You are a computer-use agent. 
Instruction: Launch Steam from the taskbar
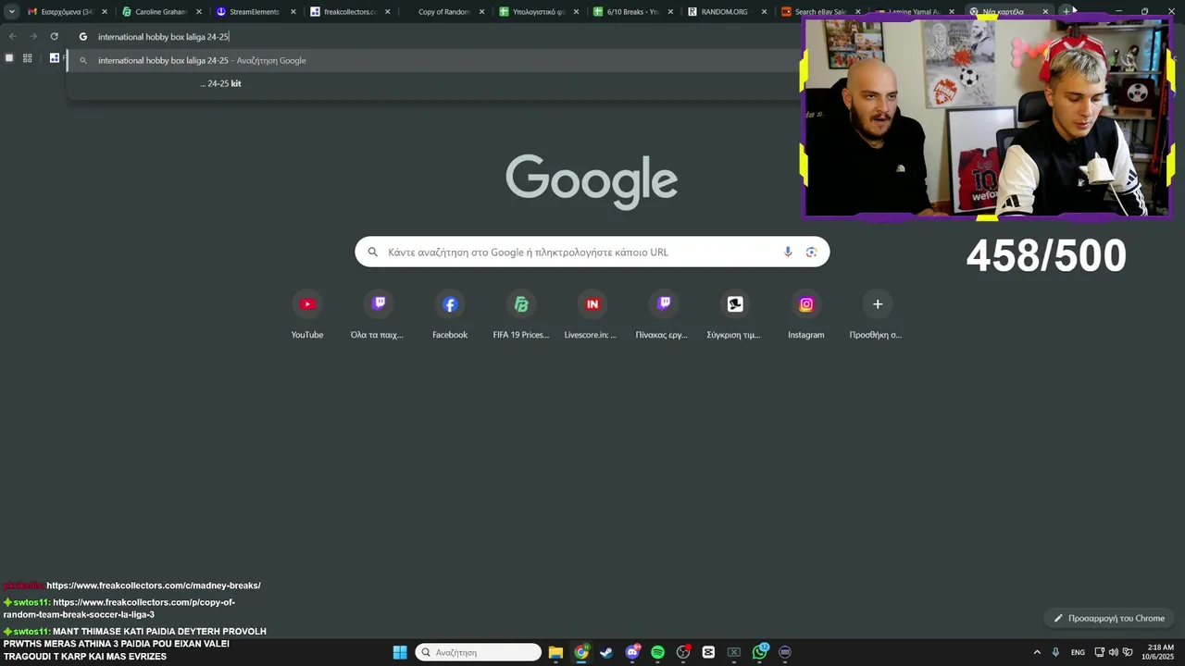606,652
